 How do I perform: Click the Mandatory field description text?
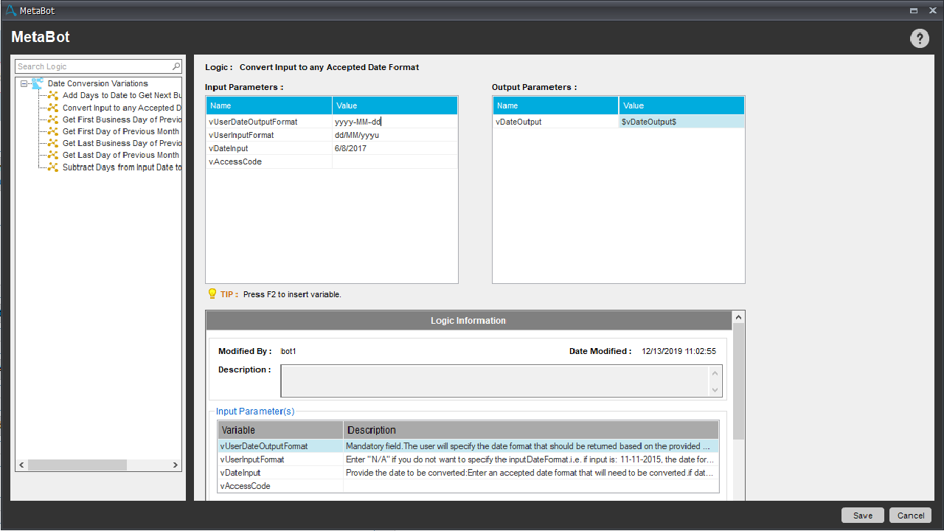click(x=529, y=446)
